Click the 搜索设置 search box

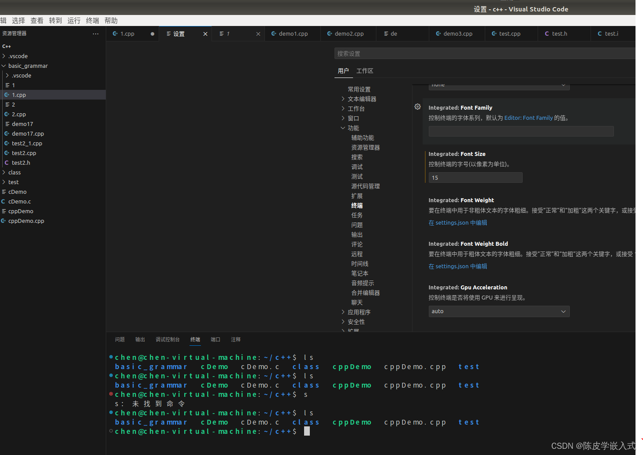click(x=485, y=53)
